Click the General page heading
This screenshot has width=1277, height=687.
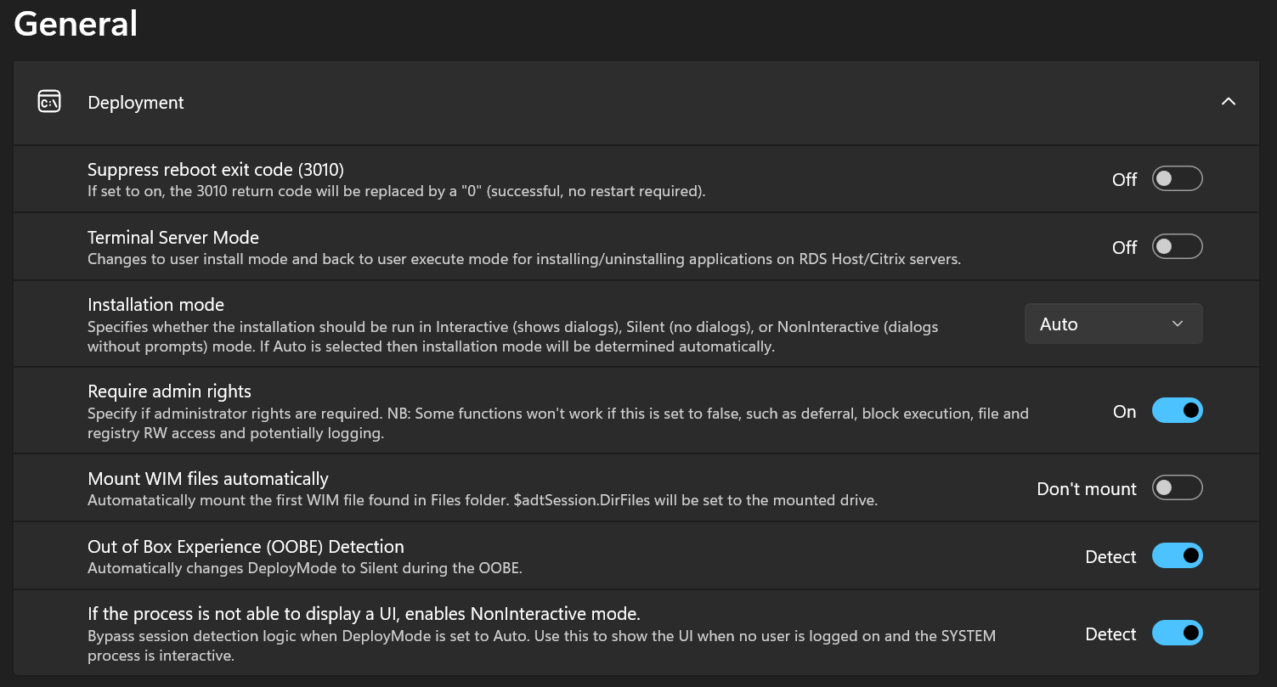(76, 24)
